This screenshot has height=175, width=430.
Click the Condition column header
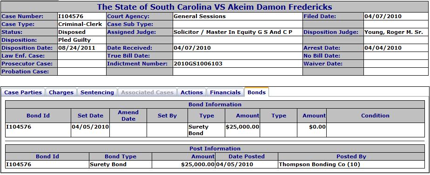pyautogui.click(x=375, y=116)
